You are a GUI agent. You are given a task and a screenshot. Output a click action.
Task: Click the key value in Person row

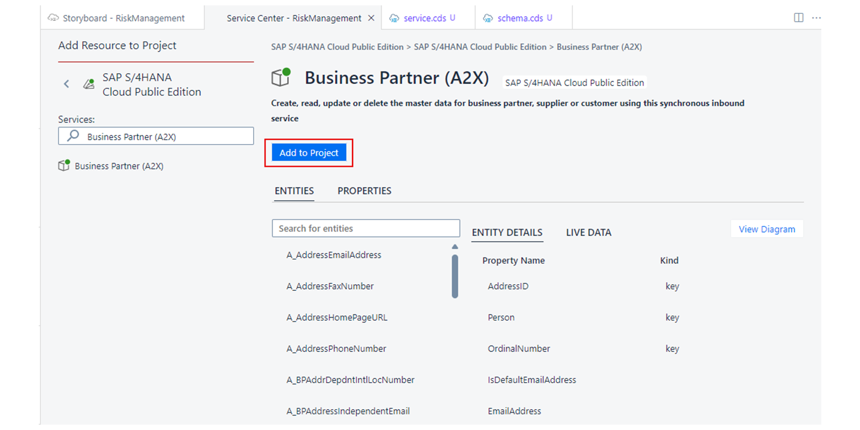coord(672,317)
